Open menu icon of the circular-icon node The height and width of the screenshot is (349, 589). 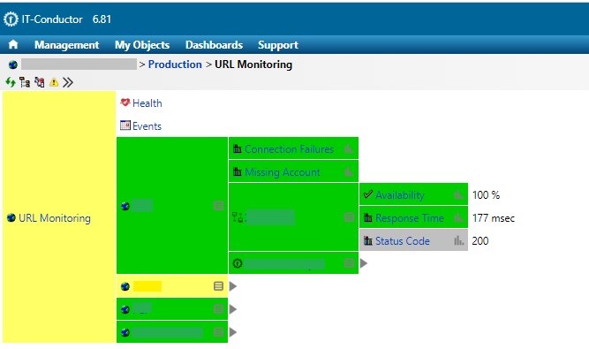tap(349, 263)
